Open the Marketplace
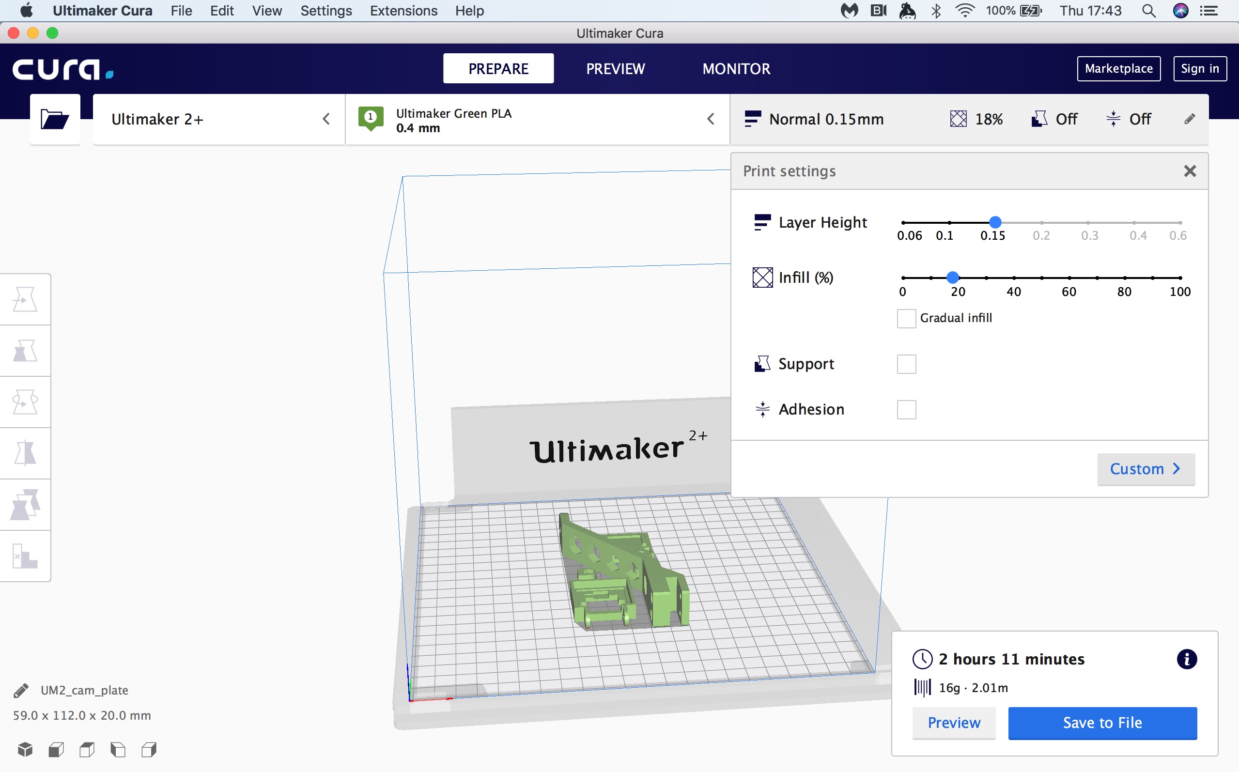 (x=1118, y=68)
